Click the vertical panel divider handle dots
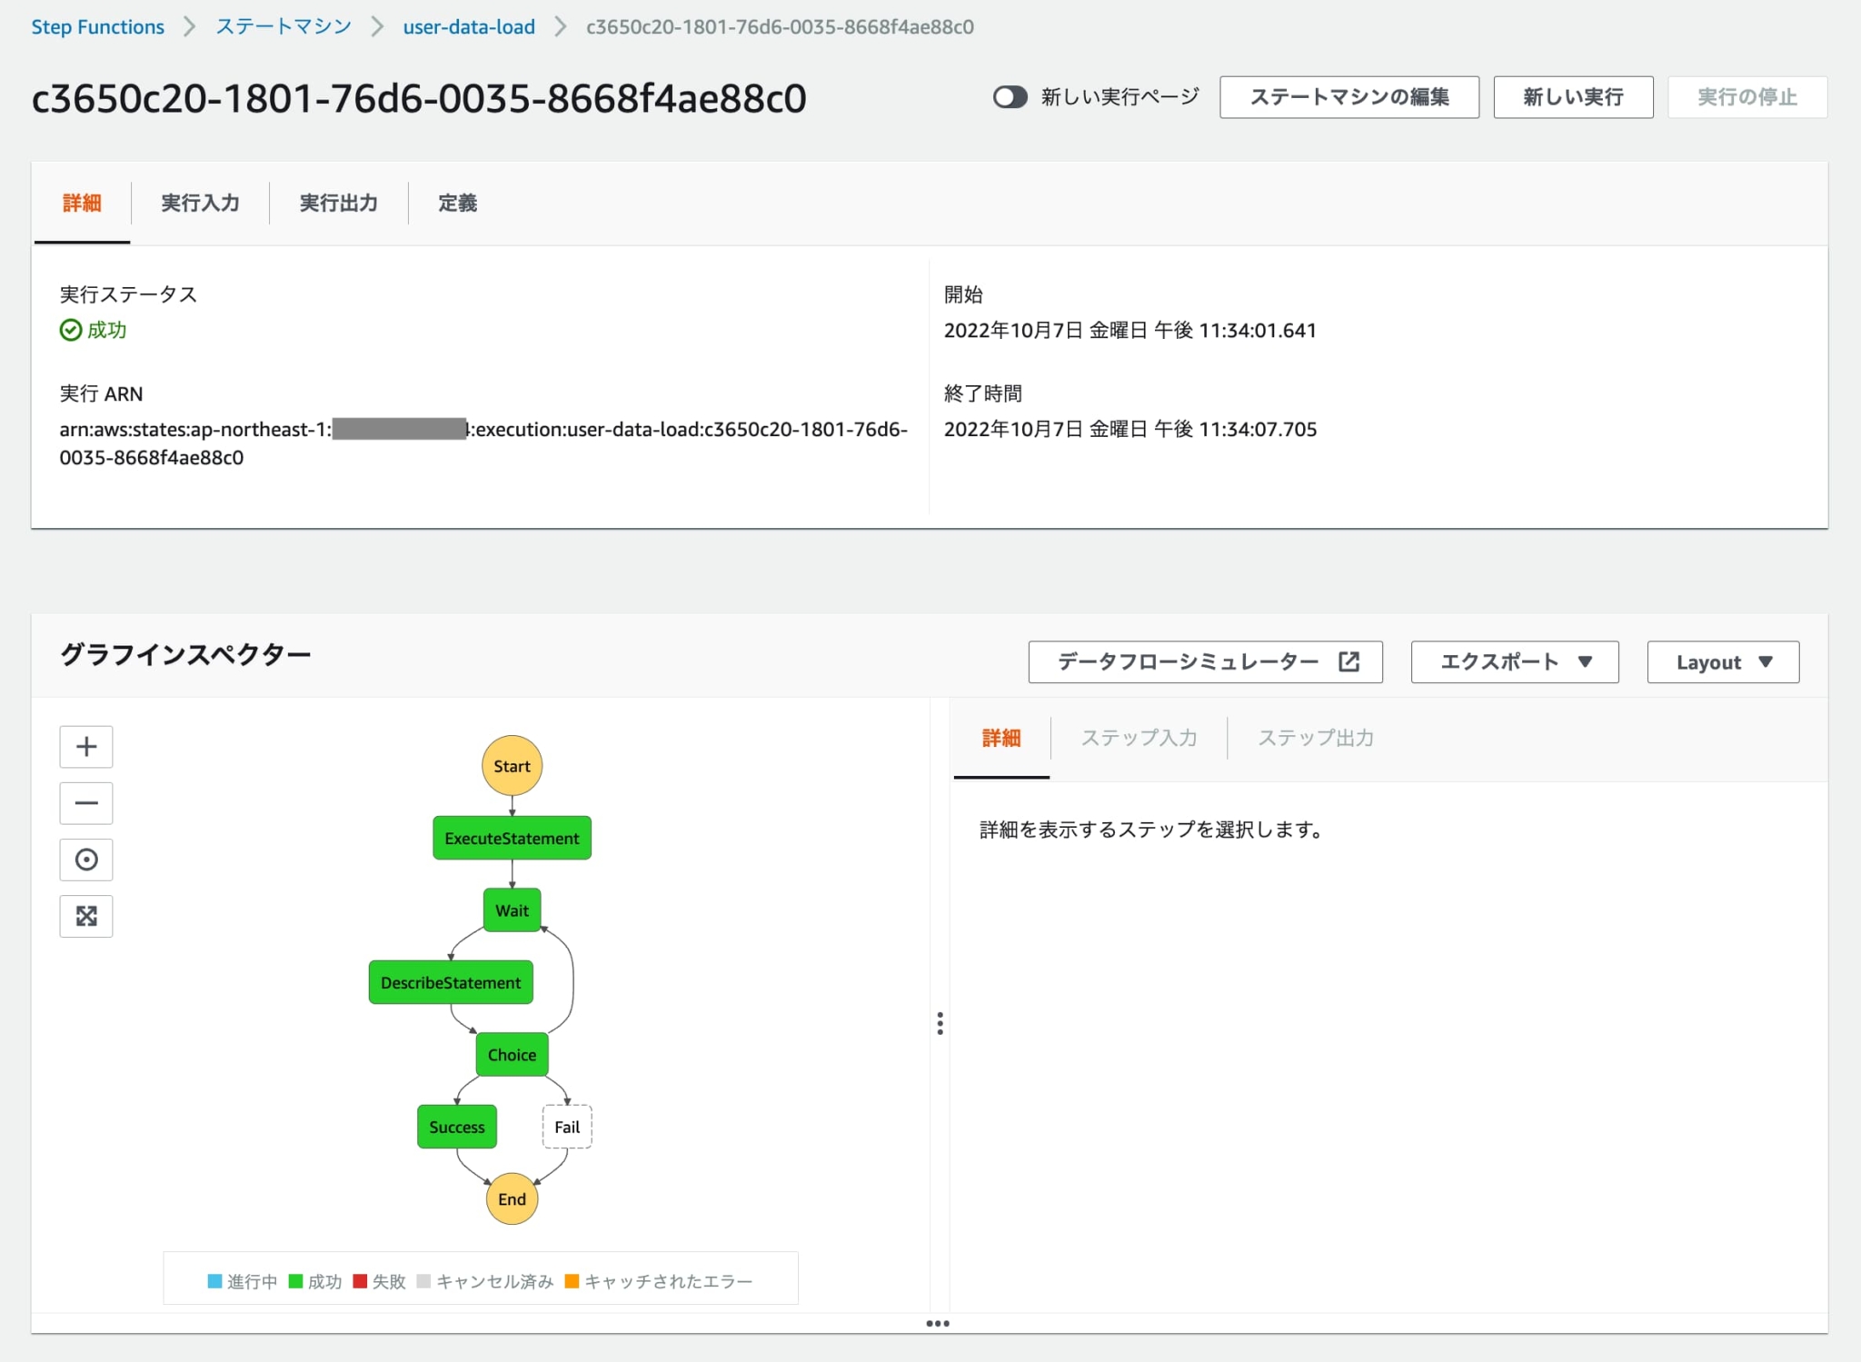This screenshot has width=1861, height=1362. pos(940,1023)
